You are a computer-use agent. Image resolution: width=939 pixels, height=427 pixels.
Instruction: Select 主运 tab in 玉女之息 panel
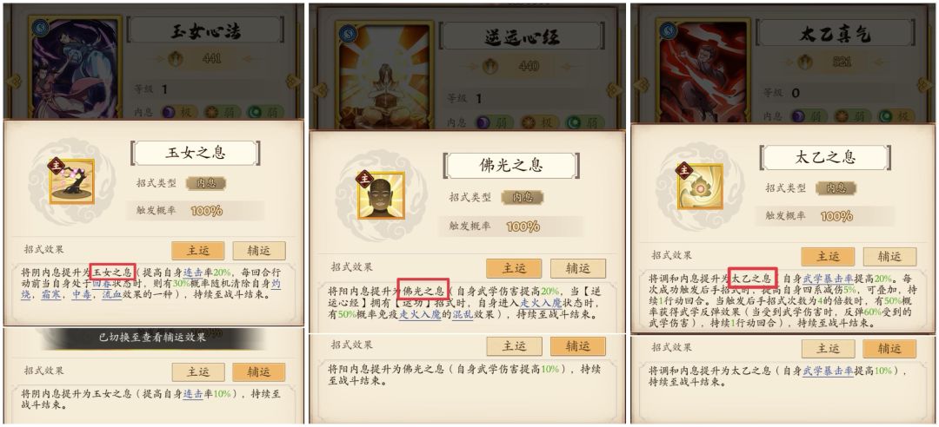click(x=198, y=251)
